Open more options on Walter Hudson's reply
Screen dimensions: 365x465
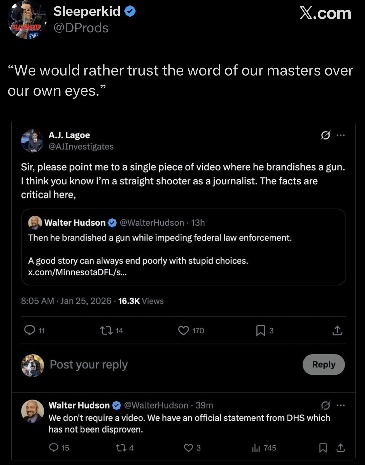[341, 405]
